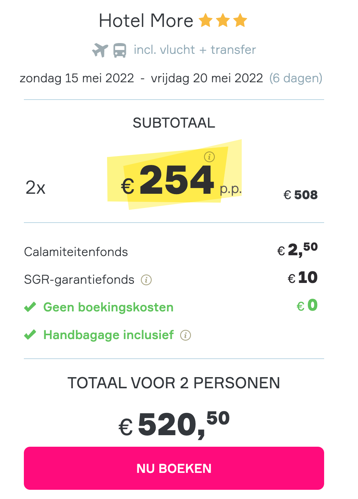
Task: Click the airplane flight icon
Action: [100, 50]
